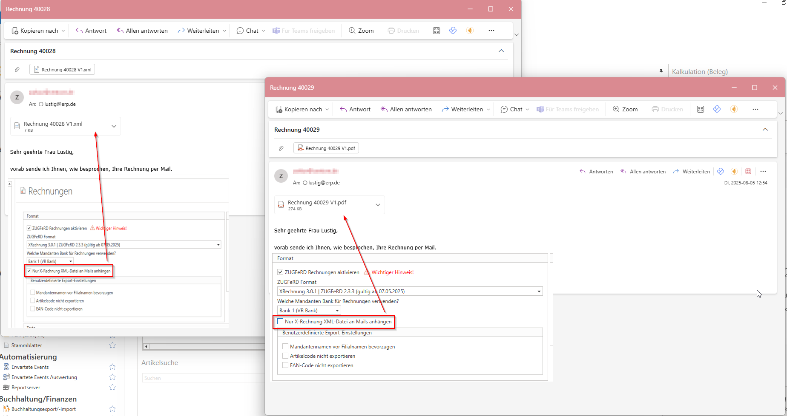Image resolution: width=787 pixels, height=416 pixels.
Task: Enable 'Nur X-Rechnung XML-Datei an Mails anhängen' in right window
Action: click(x=280, y=322)
